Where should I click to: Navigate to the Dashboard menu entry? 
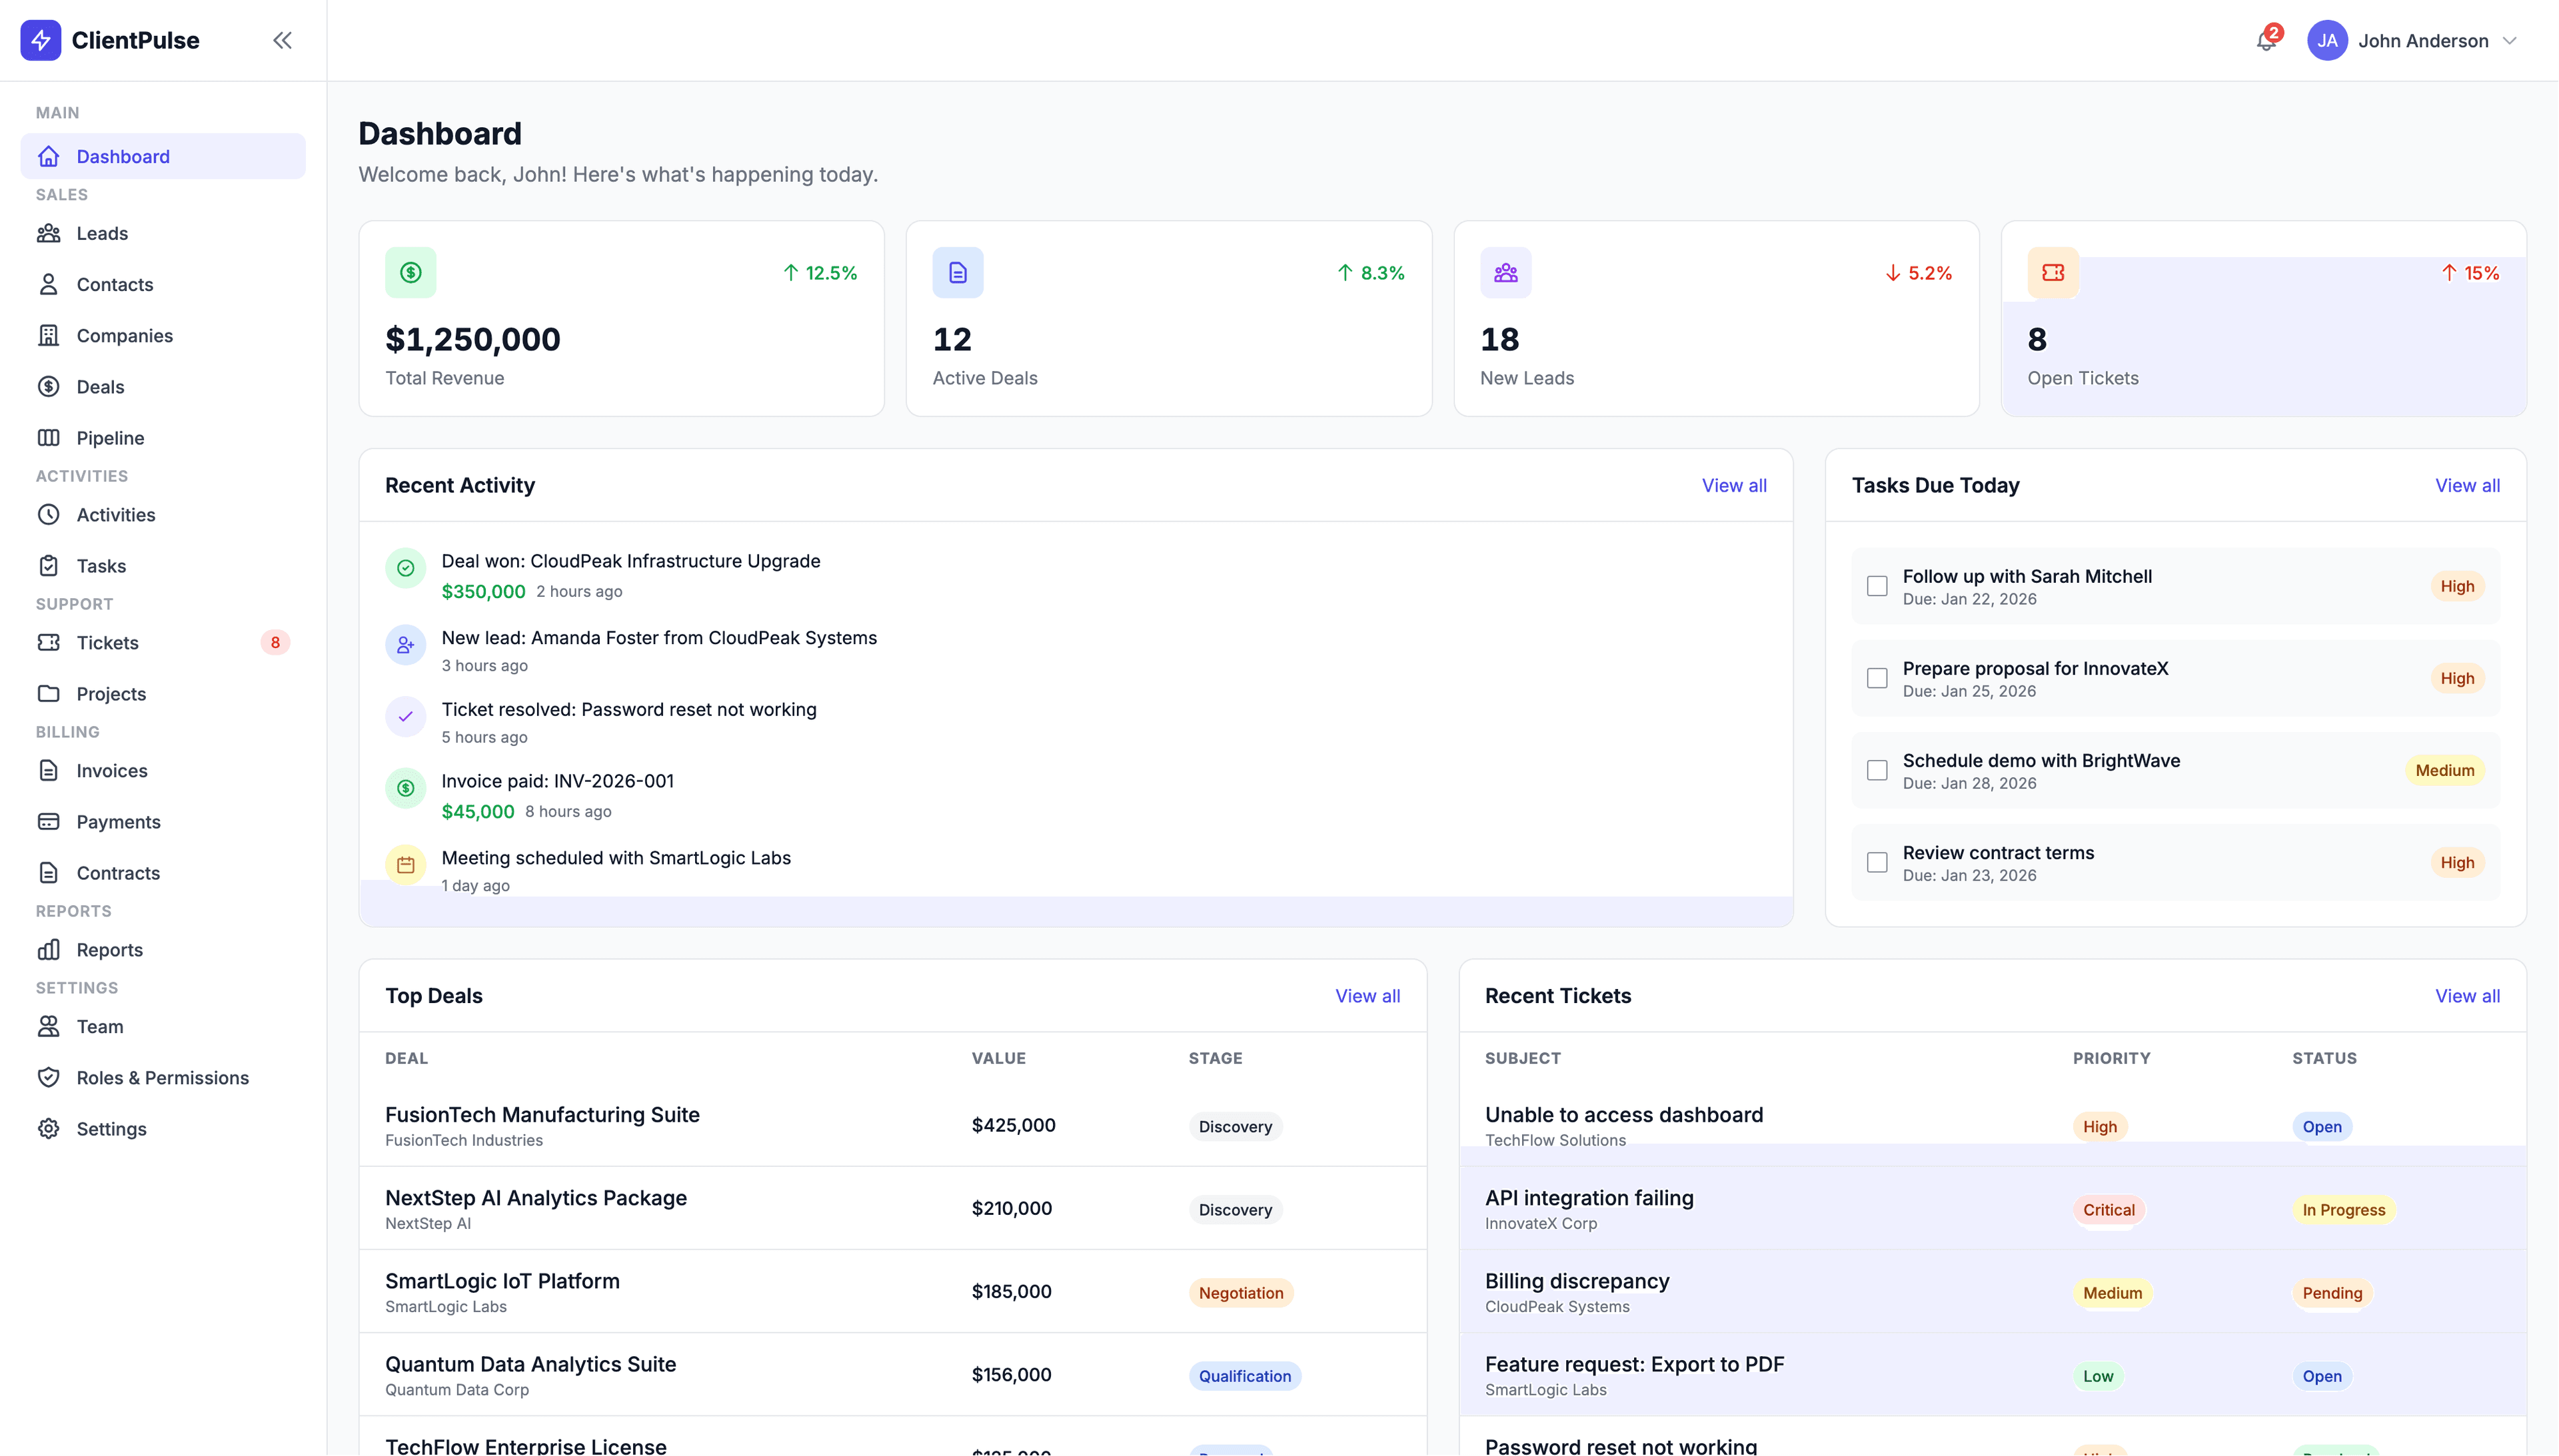tap(122, 156)
